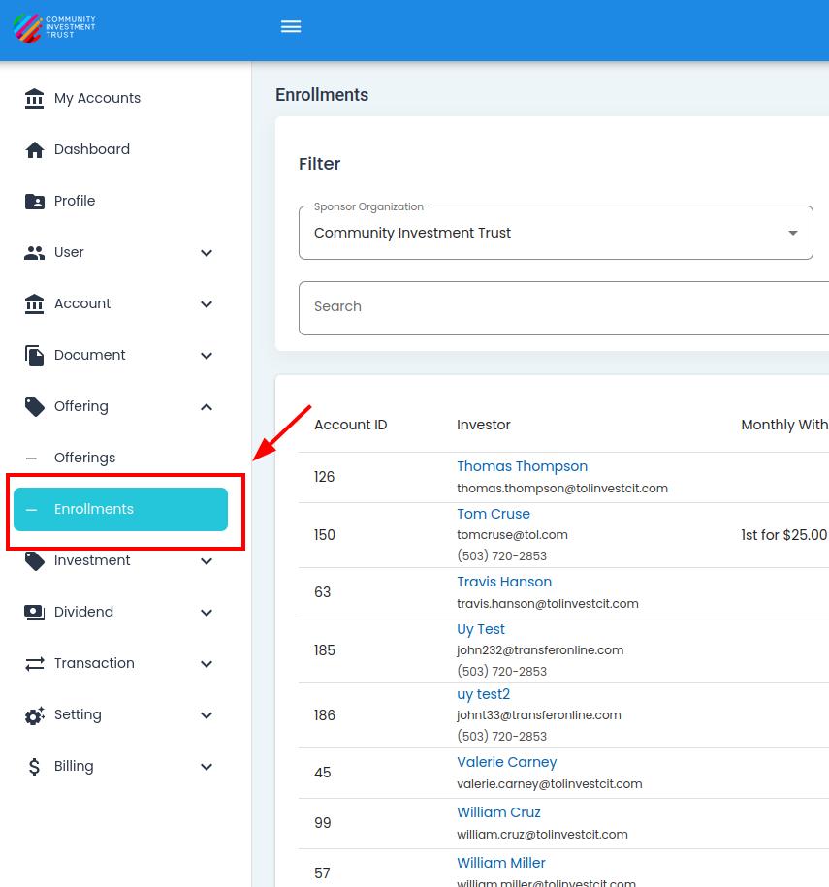Click the My Accounts bank icon
This screenshot has height=887, width=829.
[35, 98]
